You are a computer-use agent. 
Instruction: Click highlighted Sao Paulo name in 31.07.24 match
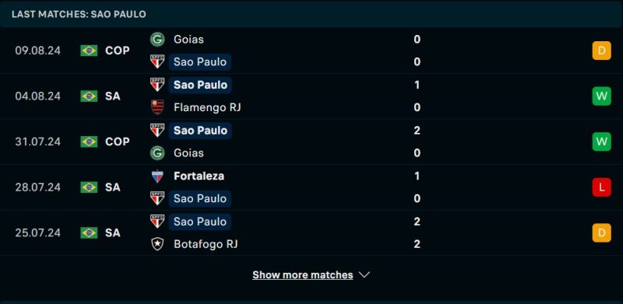pyautogui.click(x=200, y=130)
